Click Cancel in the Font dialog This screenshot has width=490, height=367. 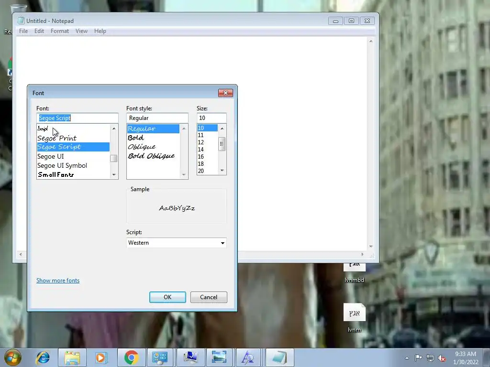click(209, 297)
